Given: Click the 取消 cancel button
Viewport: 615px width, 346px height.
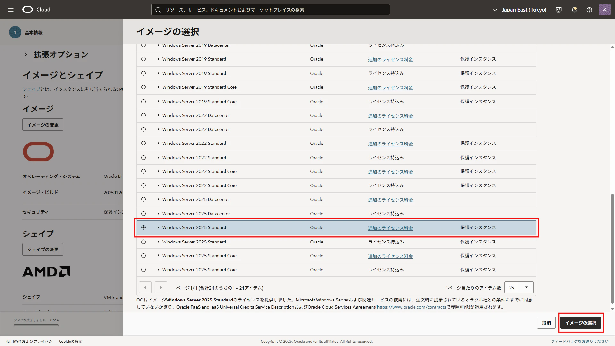Looking at the screenshot, I should point(546,323).
